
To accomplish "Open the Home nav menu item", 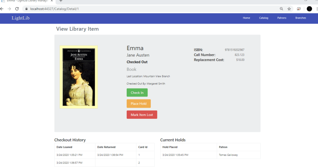I will click(246, 18).
